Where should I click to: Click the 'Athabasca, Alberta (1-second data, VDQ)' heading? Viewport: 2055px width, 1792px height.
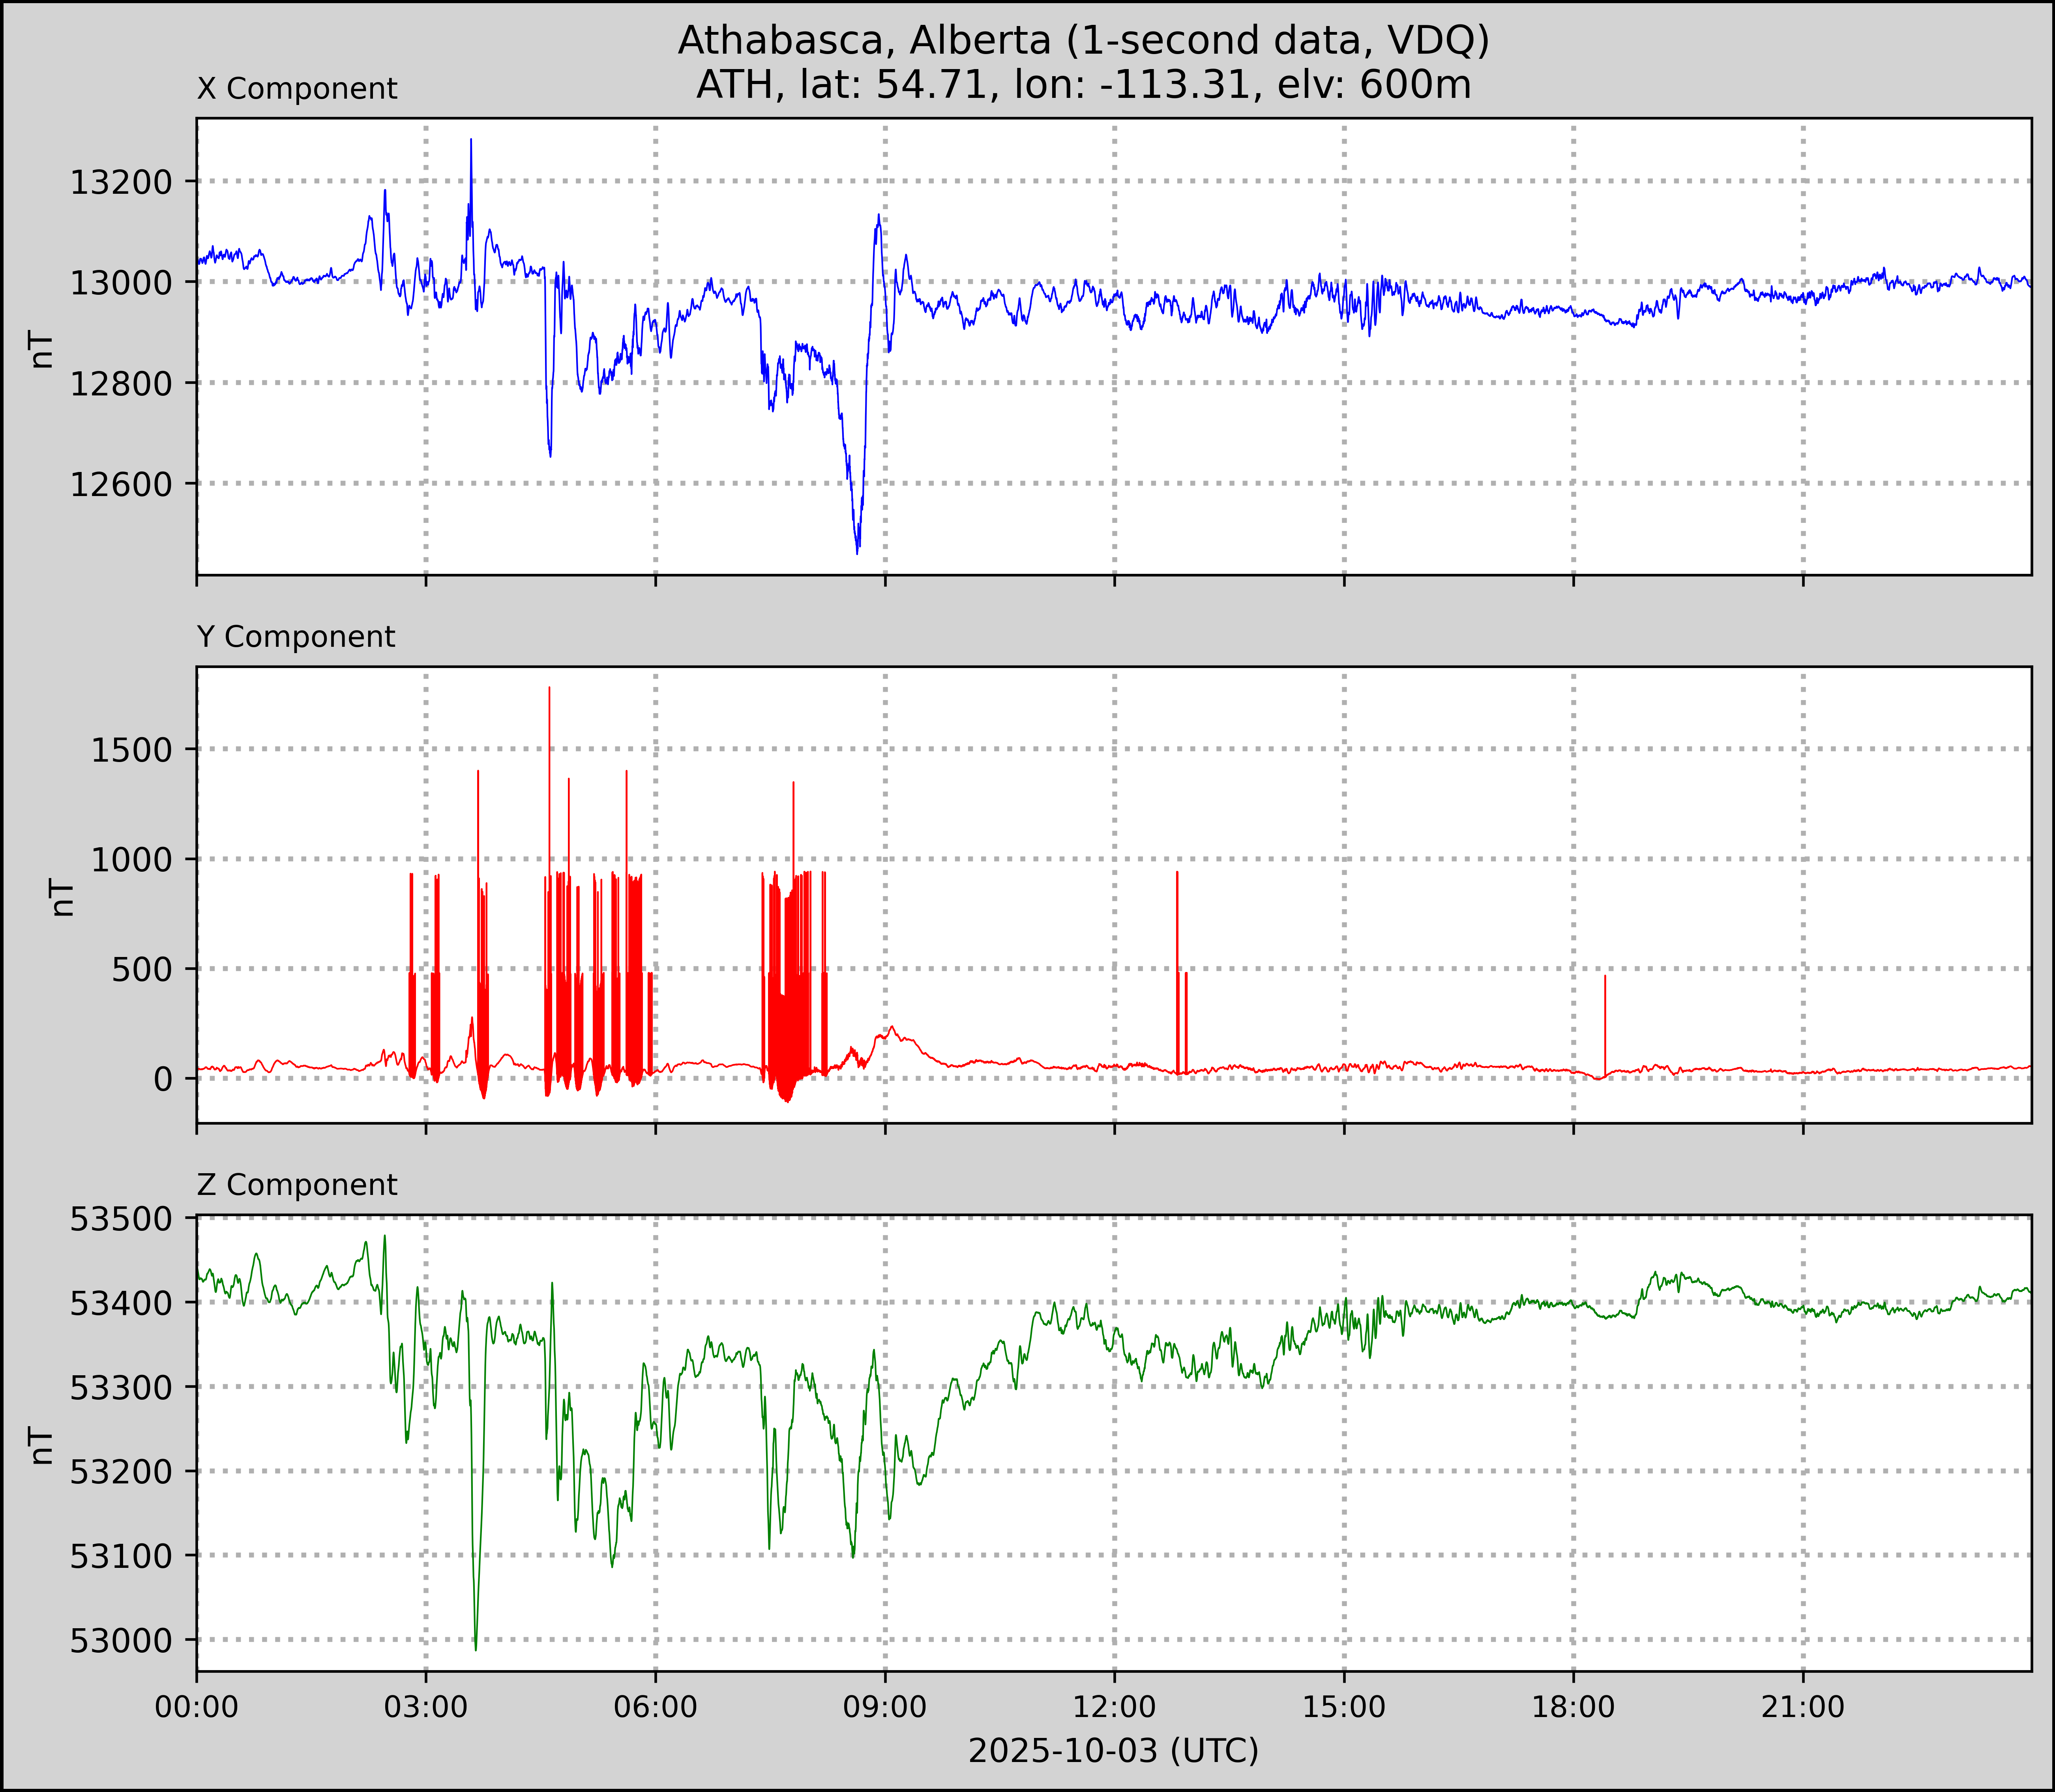pos(1083,40)
